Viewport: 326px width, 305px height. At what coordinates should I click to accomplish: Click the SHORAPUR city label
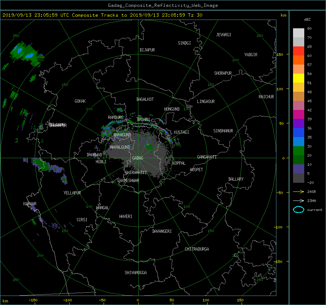click(223, 73)
